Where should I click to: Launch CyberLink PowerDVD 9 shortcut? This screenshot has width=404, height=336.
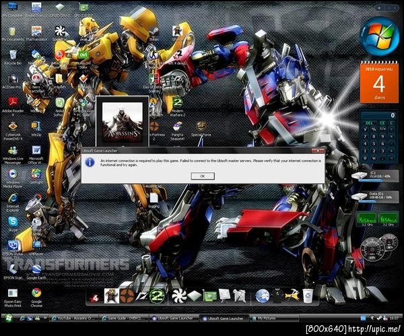(x=13, y=131)
